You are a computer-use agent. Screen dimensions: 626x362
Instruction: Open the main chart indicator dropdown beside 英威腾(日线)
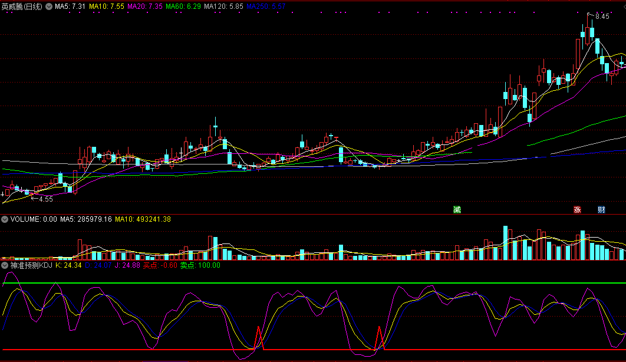point(49,6)
